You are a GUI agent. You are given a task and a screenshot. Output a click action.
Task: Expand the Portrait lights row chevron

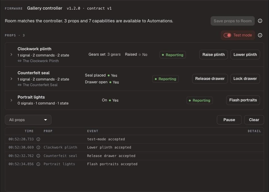tap(11, 100)
